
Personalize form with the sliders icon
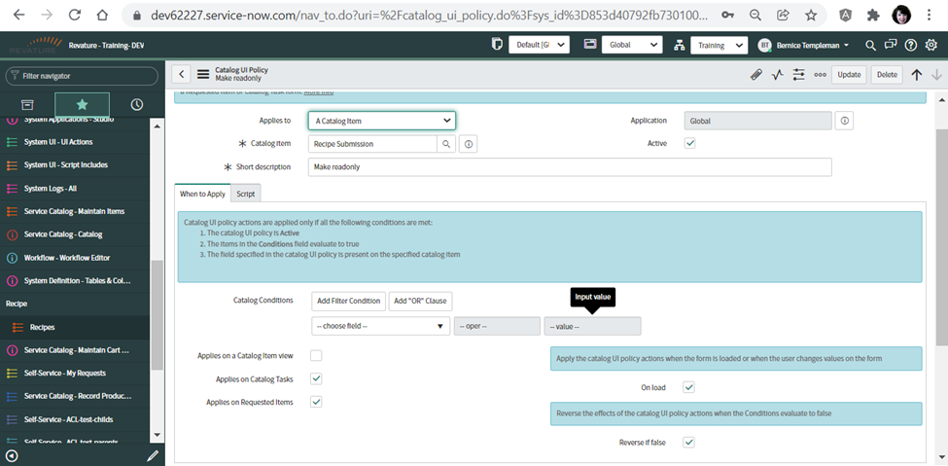[x=799, y=75]
